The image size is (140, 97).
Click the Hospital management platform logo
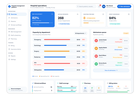point(9,6)
